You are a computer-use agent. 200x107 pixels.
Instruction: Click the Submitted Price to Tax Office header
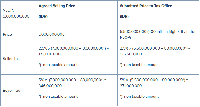click(146, 6)
